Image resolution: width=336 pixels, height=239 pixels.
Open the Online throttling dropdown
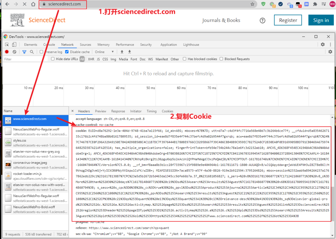[104, 52]
